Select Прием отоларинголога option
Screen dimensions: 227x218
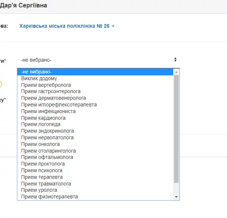click(x=49, y=151)
